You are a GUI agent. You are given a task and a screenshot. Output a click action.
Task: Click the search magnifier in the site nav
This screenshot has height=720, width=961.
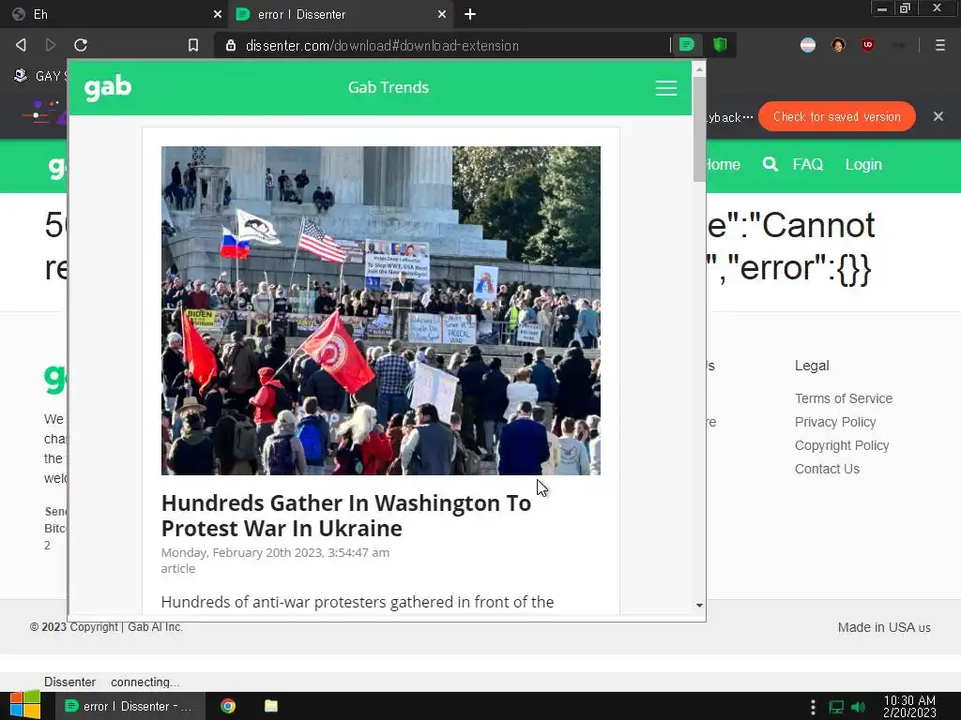coord(770,164)
